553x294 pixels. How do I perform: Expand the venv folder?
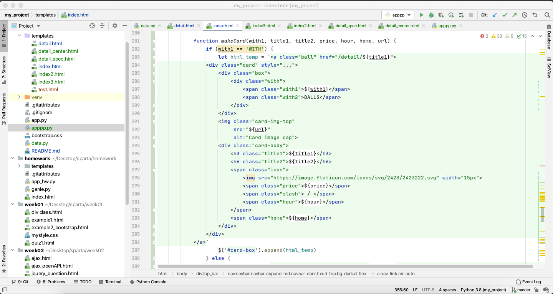[19, 97]
